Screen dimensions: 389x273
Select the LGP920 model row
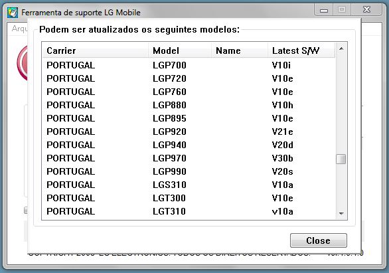(x=189, y=132)
